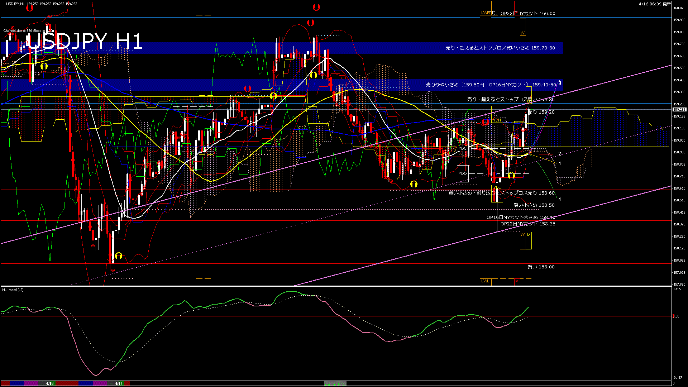Select the yellow YDH box label
The image size is (688, 387).
pos(497,120)
